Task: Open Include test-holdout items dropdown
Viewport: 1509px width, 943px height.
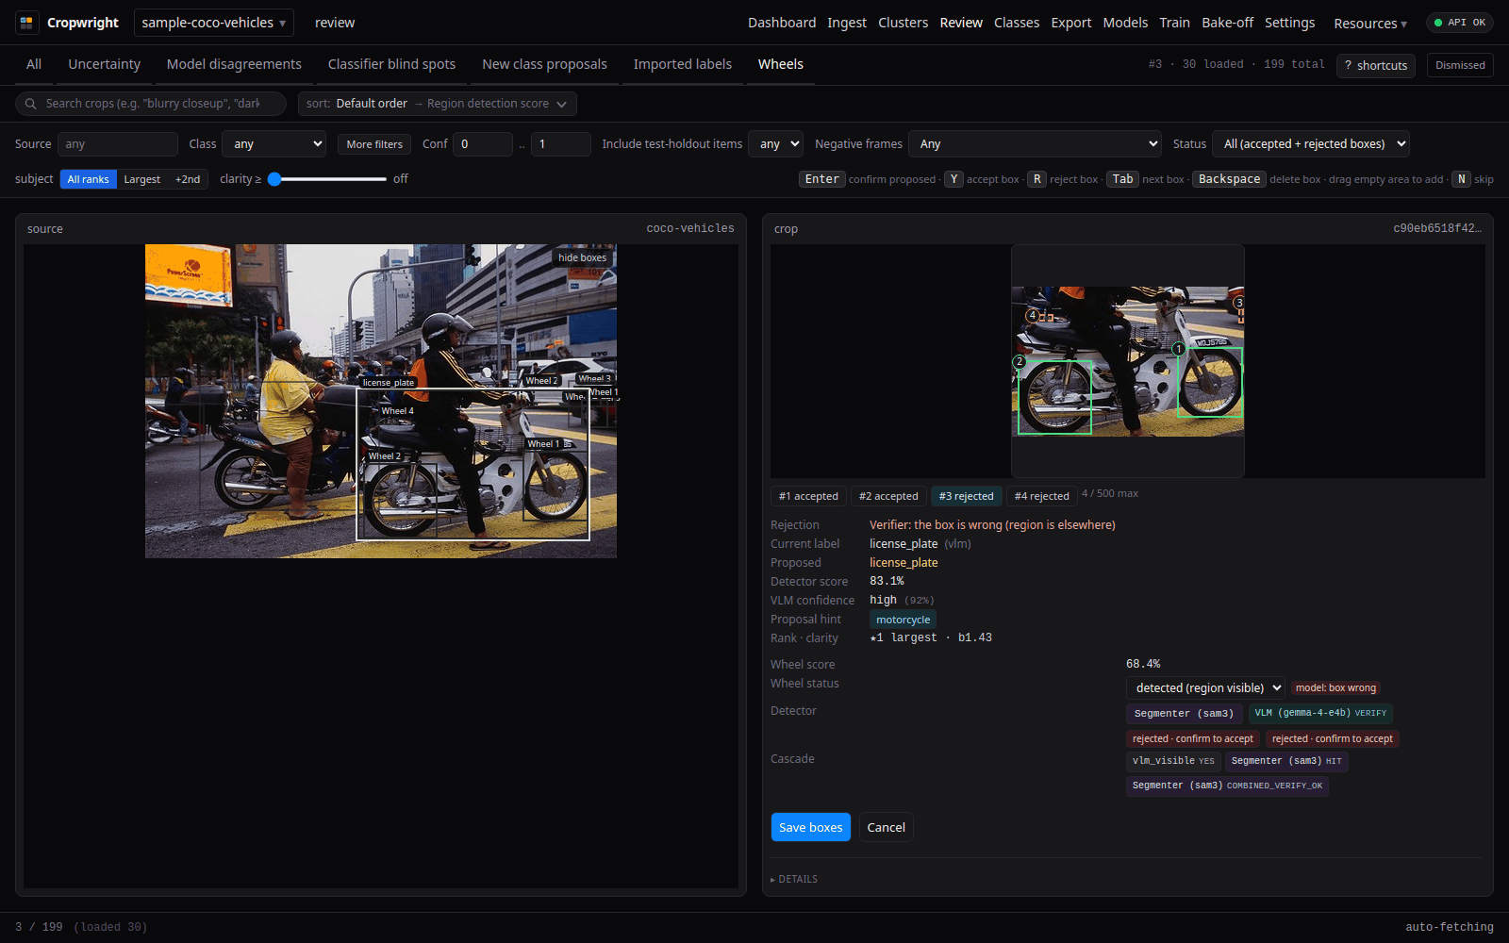Action: 775,144
